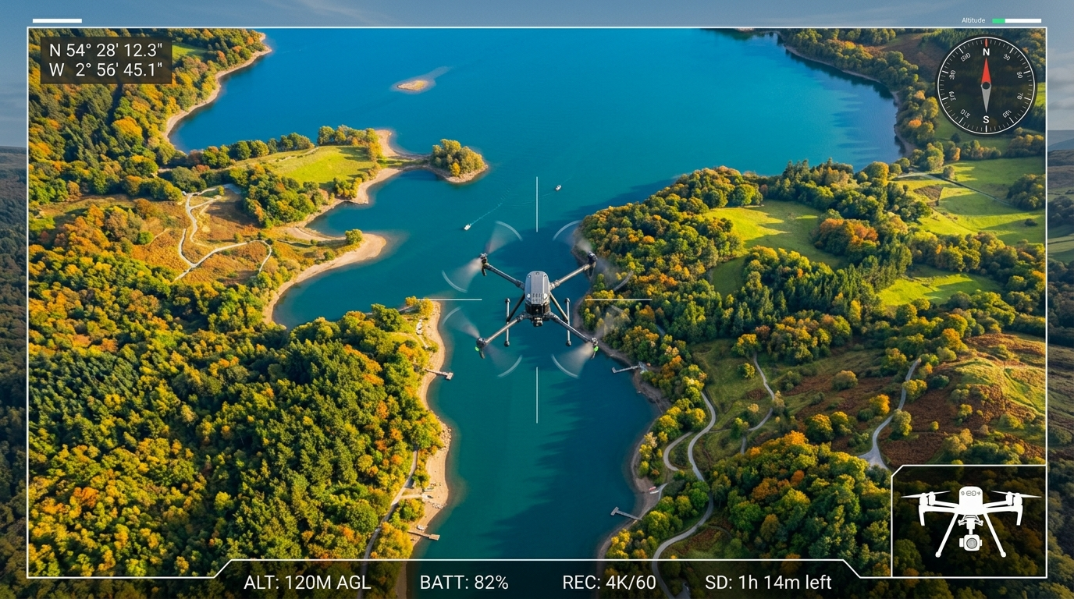The width and height of the screenshot is (1074, 599).
Task: Click the "Altitude" label beside the bar
Action: pyautogui.click(x=973, y=20)
